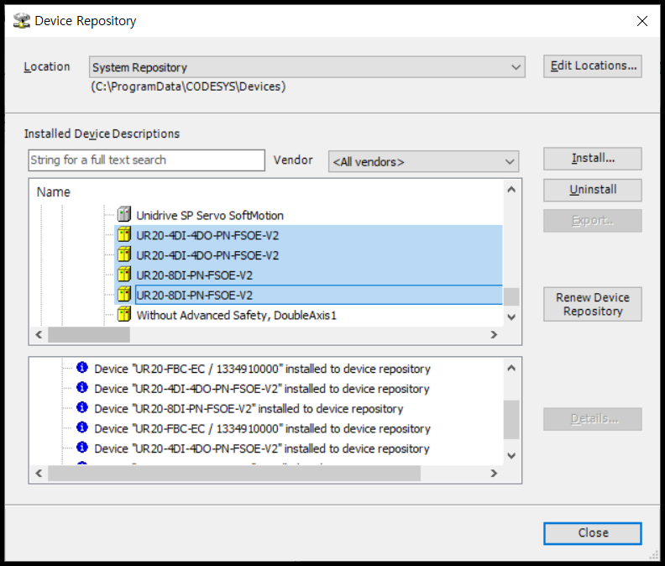The image size is (665, 566).
Task: Select Without Advanced Safety, DoubleAxis1 entry
Action: (236, 316)
